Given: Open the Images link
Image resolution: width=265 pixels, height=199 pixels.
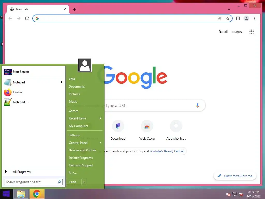Looking at the screenshot, I should (x=237, y=31).
